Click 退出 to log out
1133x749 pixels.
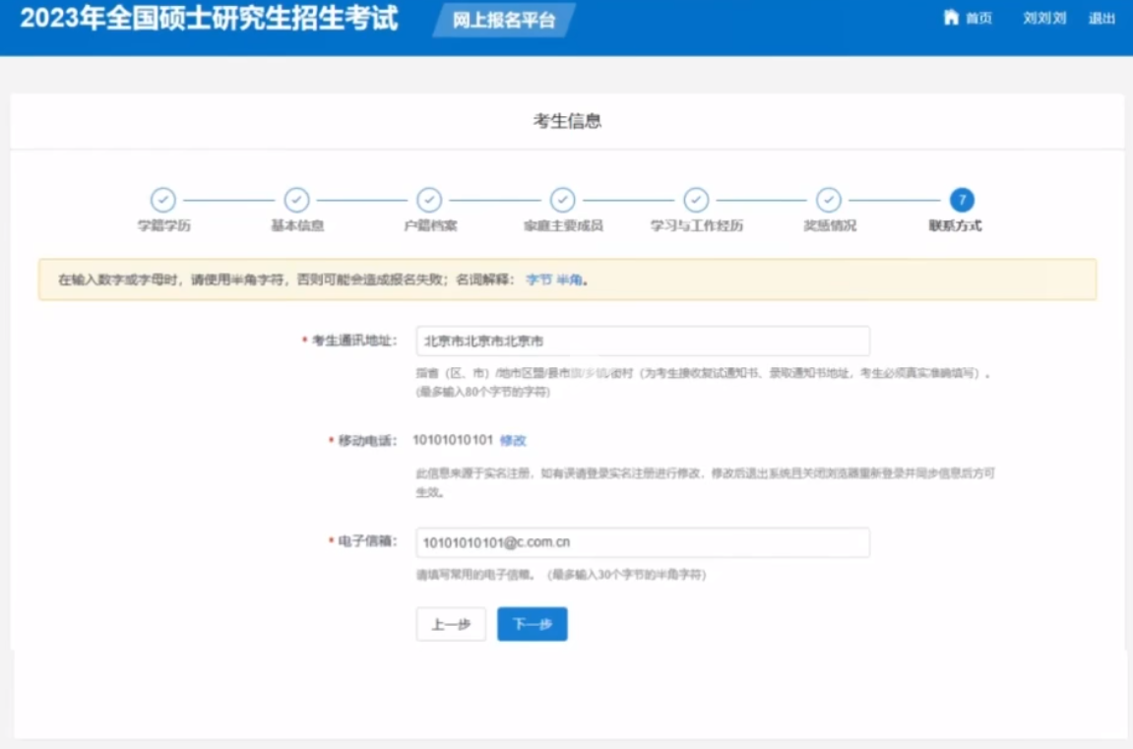[x=1102, y=18]
